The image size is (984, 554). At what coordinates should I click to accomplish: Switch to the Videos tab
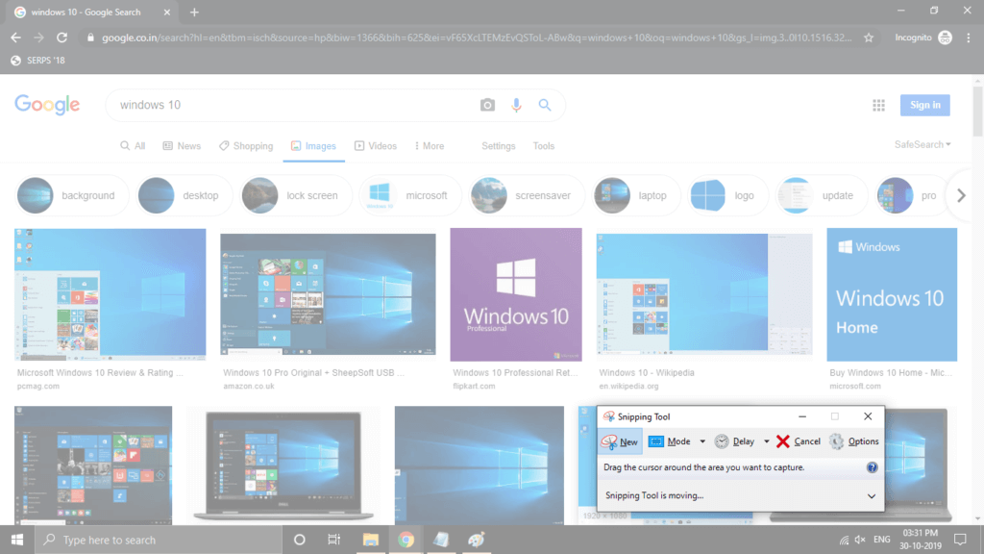coord(376,146)
